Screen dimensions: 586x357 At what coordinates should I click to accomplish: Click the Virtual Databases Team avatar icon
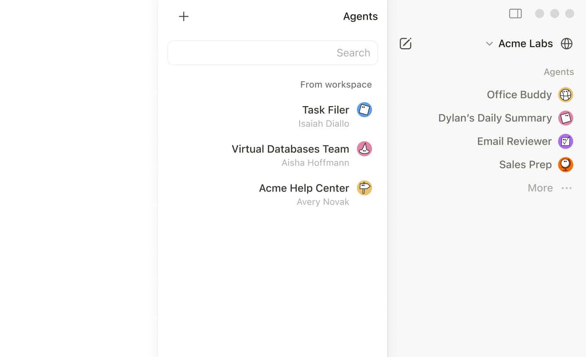364,149
